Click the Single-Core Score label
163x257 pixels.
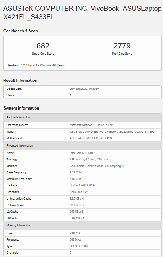tap(43, 54)
